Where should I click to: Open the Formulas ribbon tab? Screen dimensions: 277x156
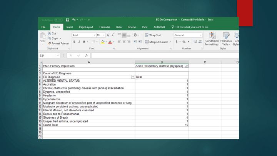coord(105,27)
